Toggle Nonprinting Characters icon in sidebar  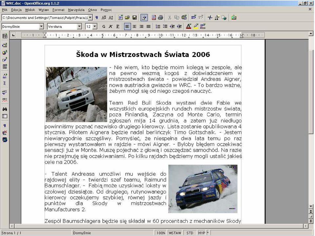pyautogui.click(x=5, y=126)
